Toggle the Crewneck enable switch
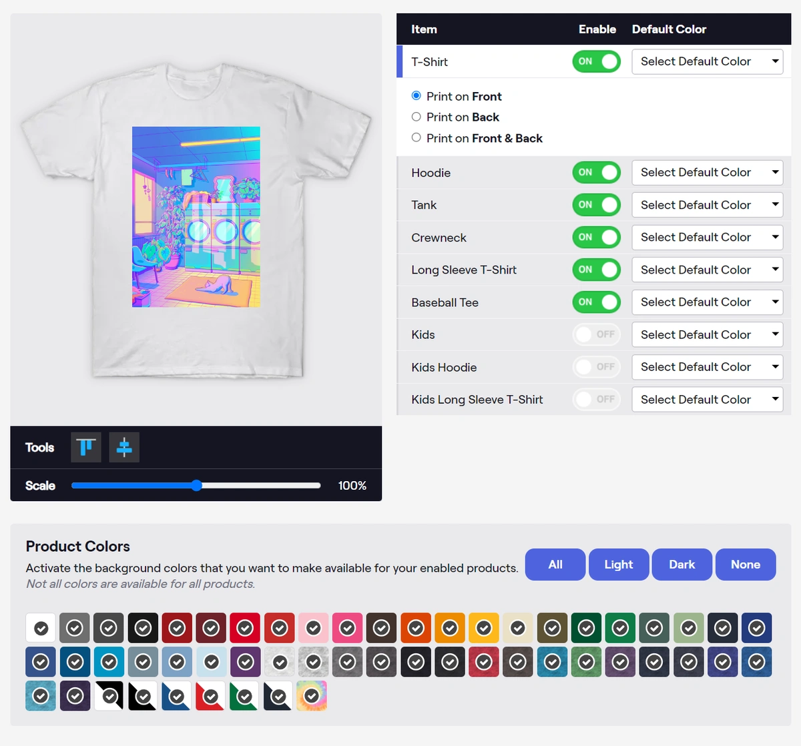 coord(596,237)
